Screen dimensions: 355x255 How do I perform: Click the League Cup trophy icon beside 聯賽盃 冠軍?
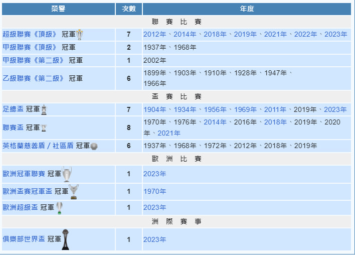pos(44,128)
